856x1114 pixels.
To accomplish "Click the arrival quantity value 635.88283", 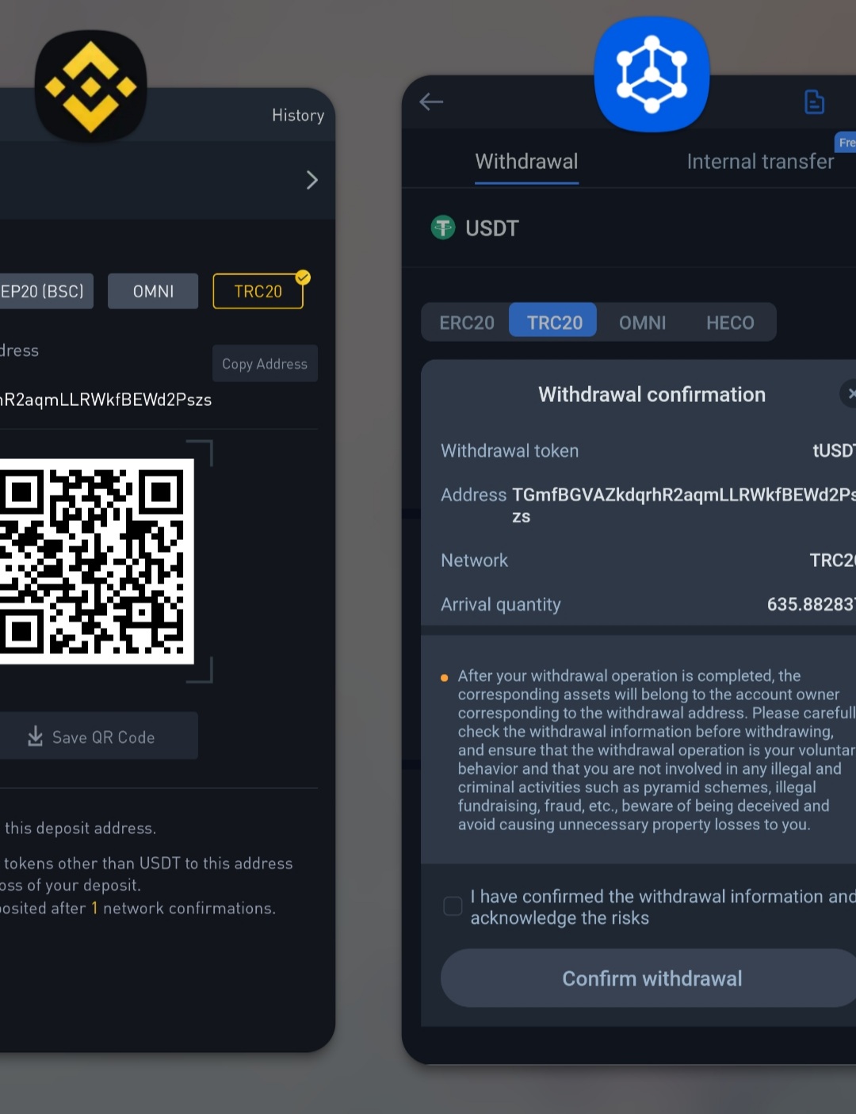I will (x=811, y=604).
